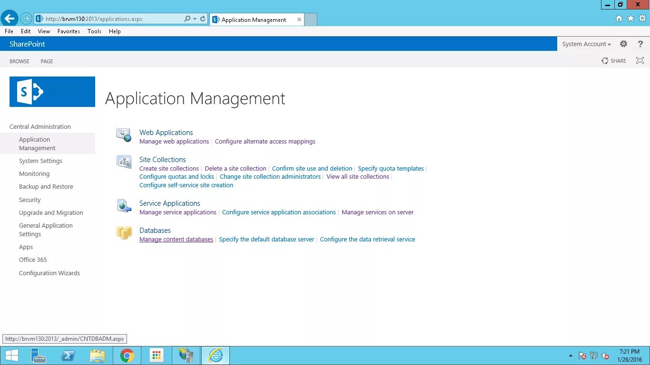The height and width of the screenshot is (365, 650).
Task: Show hidden tray icons arrow
Action: 571,355
